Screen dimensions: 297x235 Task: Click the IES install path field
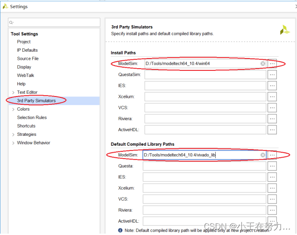coord(205,85)
